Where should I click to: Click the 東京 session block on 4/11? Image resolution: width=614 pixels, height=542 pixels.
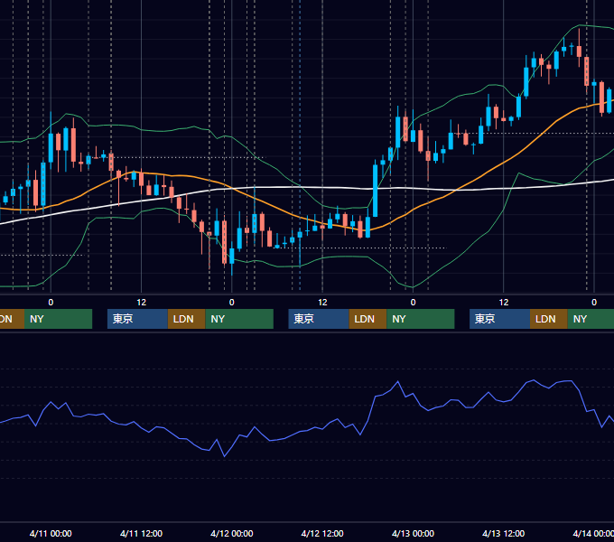137,319
